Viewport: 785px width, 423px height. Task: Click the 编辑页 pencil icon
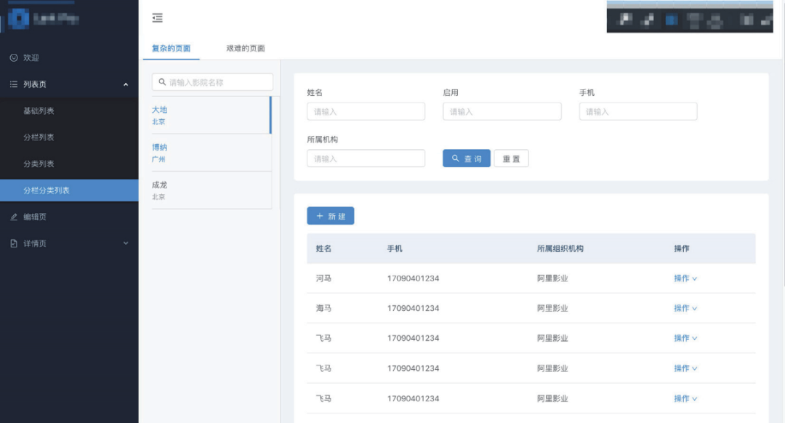(x=14, y=217)
